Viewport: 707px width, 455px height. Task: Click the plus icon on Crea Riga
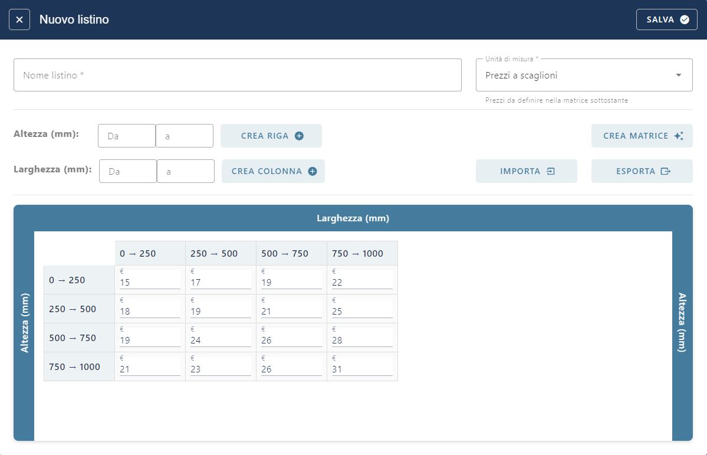point(299,136)
